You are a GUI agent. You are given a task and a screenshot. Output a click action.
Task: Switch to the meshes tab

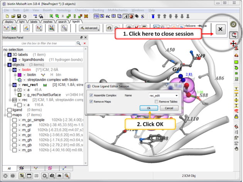click(47, 22)
